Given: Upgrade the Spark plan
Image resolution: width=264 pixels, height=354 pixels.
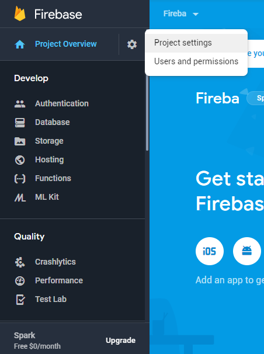Looking at the screenshot, I should coord(120,341).
